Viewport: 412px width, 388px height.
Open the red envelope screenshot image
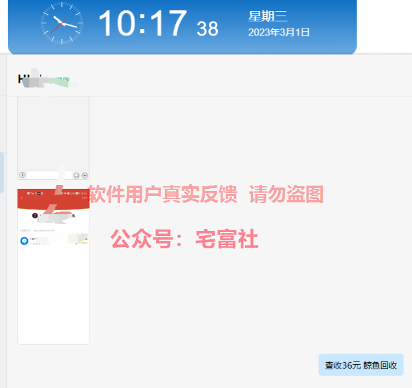click(53, 266)
